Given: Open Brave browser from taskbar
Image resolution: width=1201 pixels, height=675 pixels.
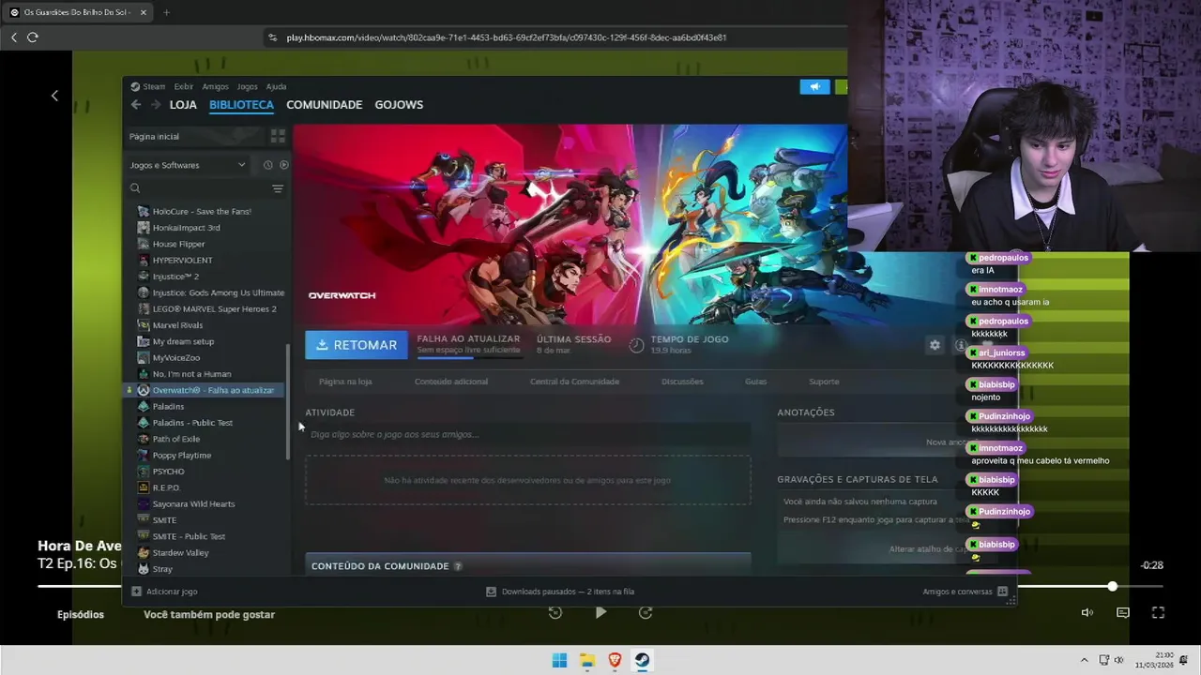Looking at the screenshot, I should pyautogui.click(x=615, y=660).
